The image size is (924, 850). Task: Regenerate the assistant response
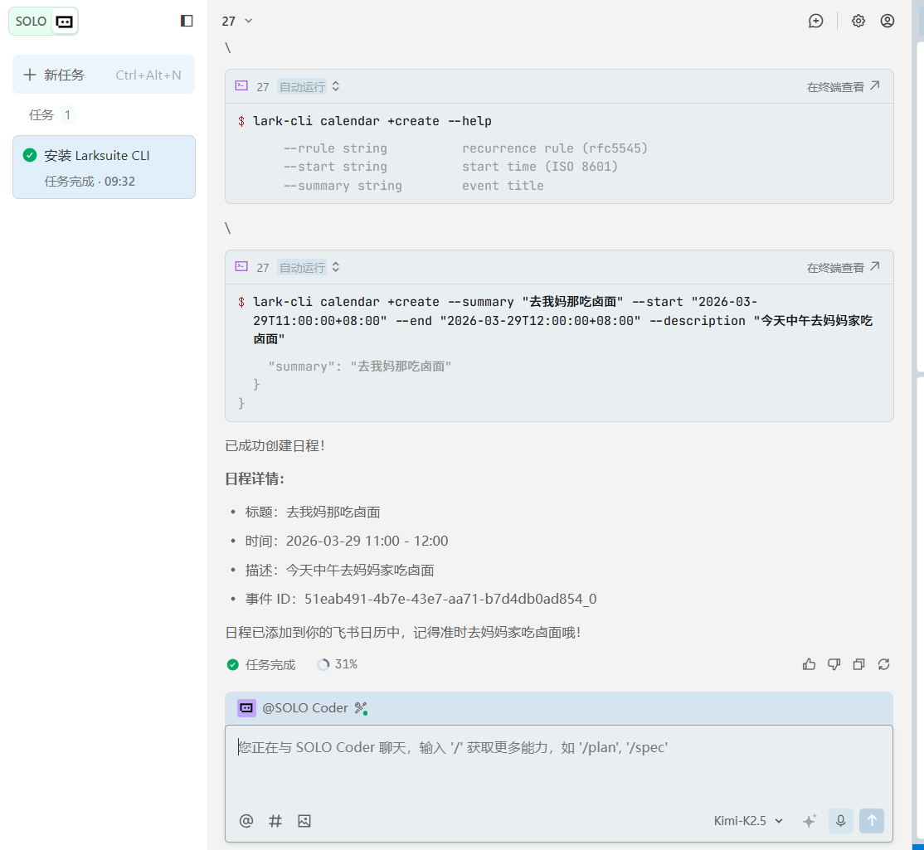pos(884,664)
